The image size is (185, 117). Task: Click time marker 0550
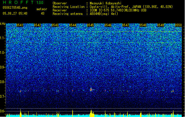coord(178,25)
